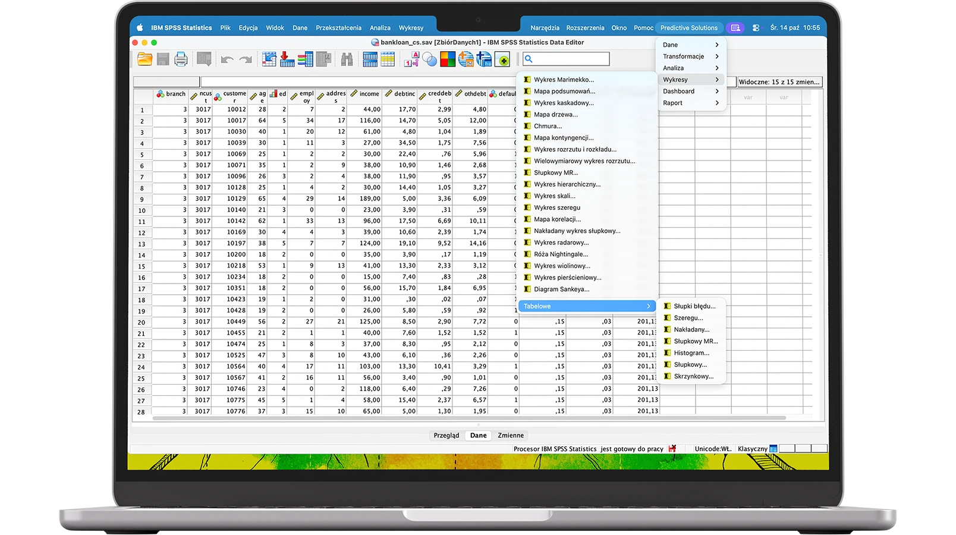Open the Tabelowe submenu entry
The image size is (956, 535).
click(587, 306)
